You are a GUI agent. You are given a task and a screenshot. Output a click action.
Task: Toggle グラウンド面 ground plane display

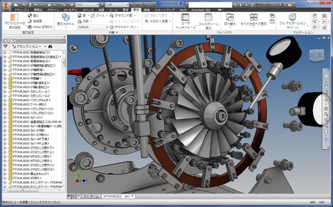[121, 16]
